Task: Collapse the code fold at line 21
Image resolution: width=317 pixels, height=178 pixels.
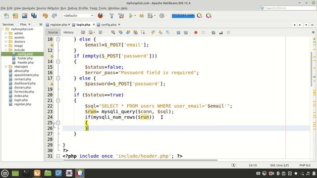Action: (58, 100)
